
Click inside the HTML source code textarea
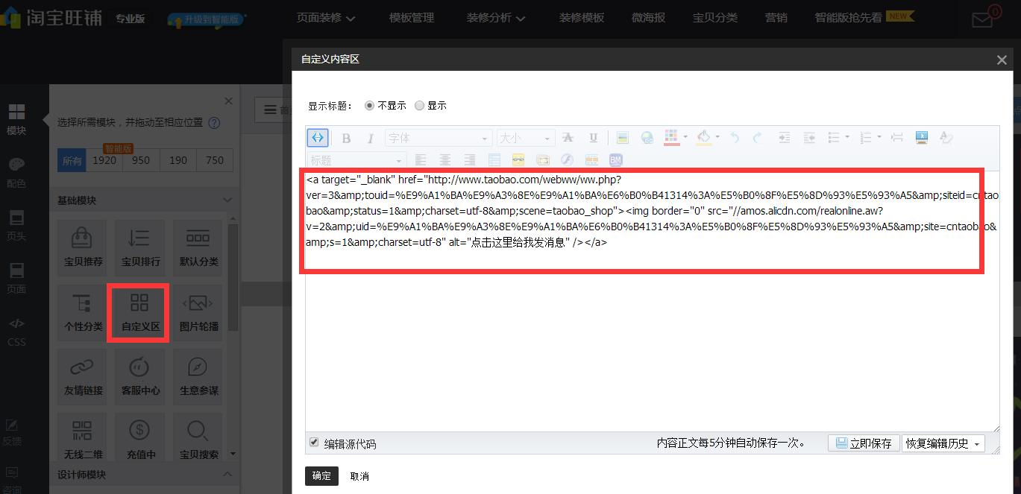point(652,301)
